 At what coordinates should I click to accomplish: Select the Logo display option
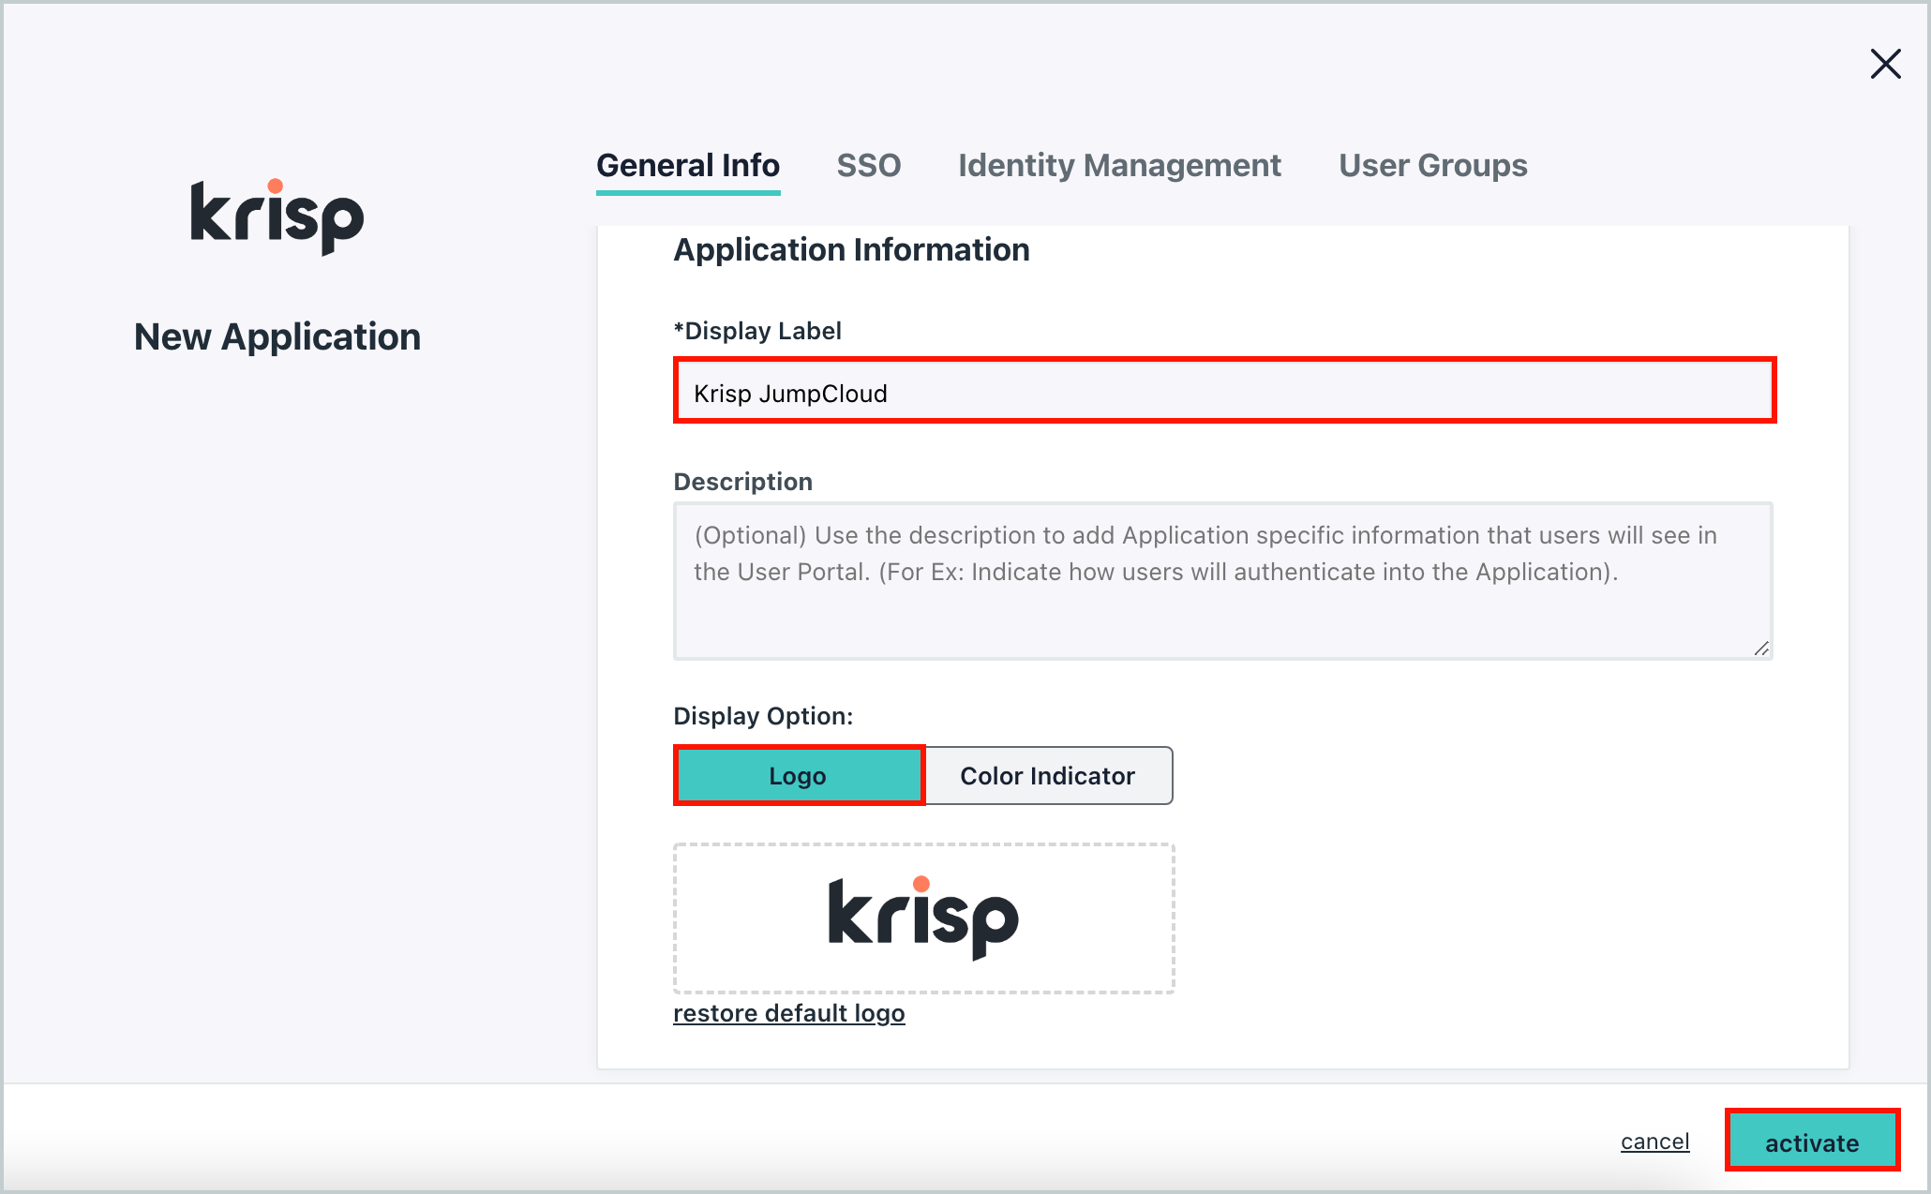point(799,775)
